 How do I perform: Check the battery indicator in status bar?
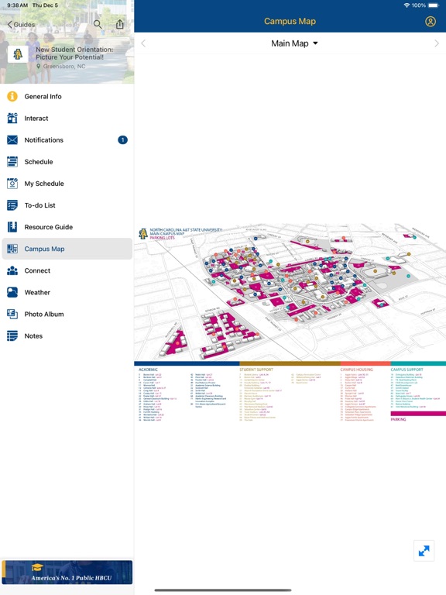(x=434, y=5)
